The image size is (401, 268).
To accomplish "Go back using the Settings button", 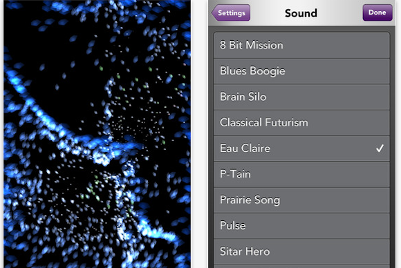I will 231,12.
